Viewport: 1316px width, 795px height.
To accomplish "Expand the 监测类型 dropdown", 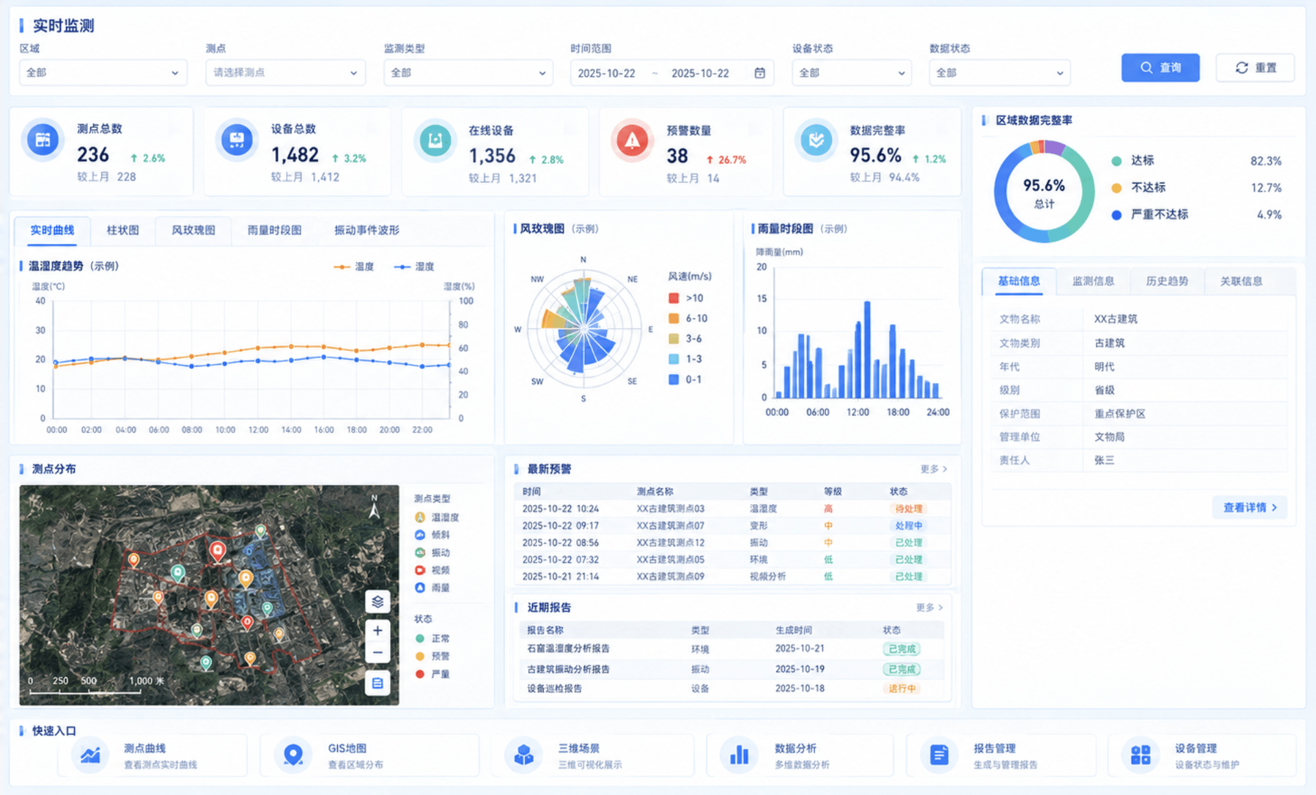I will [x=468, y=73].
